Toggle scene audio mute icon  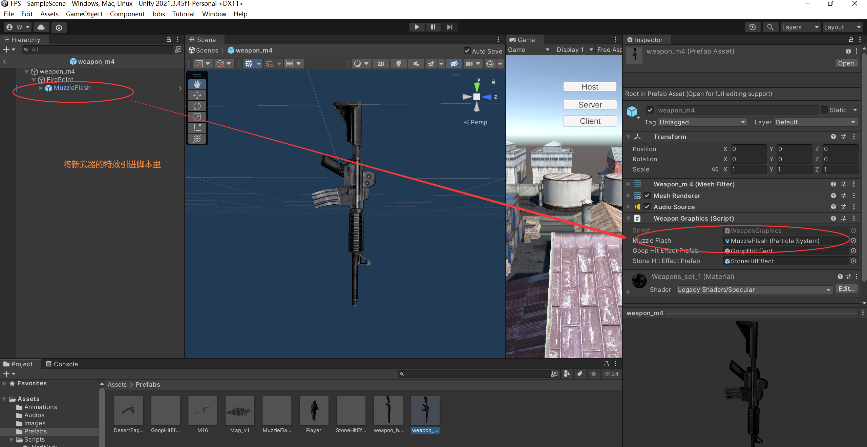(x=416, y=64)
